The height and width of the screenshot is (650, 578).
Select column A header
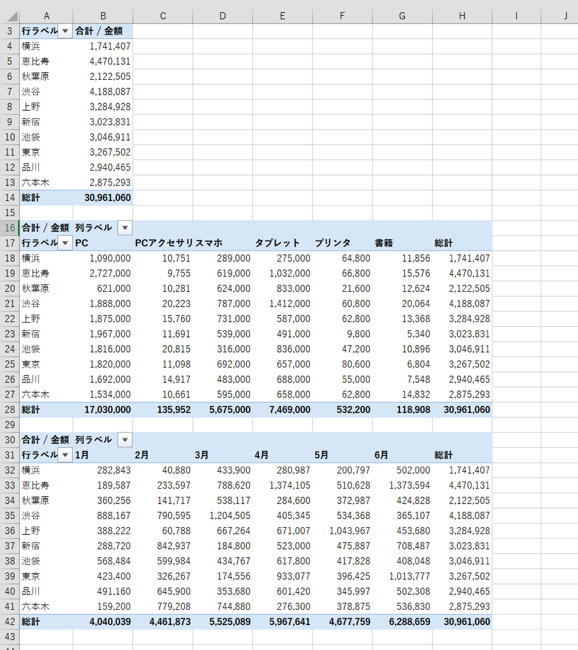(x=47, y=16)
